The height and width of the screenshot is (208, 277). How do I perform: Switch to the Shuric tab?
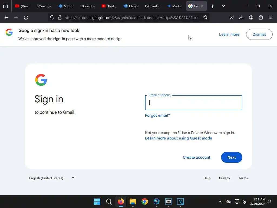pyautogui.click(x=65, y=6)
